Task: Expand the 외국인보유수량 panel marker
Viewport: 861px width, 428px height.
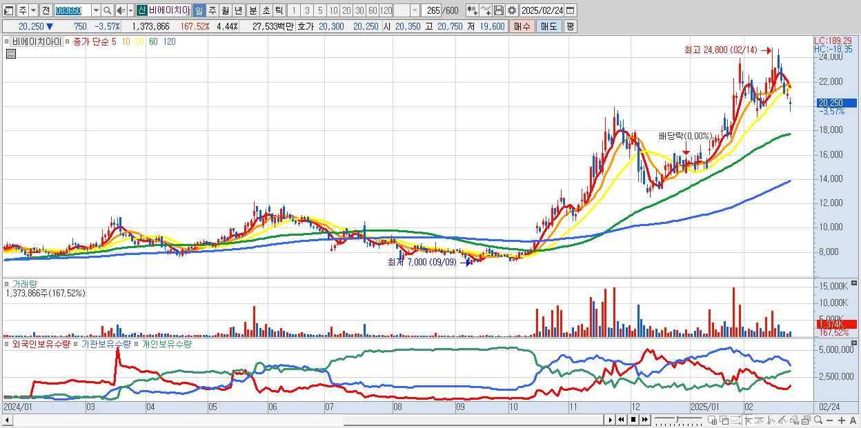Action: coord(7,343)
